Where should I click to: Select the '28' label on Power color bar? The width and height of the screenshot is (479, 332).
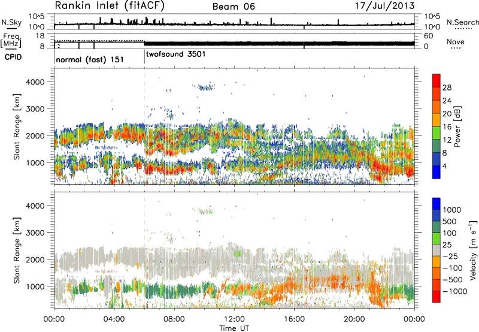pos(447,87)
